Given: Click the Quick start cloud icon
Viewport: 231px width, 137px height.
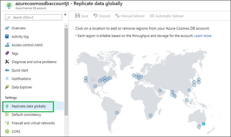Looking at the screenshot, I should (7, 70).
